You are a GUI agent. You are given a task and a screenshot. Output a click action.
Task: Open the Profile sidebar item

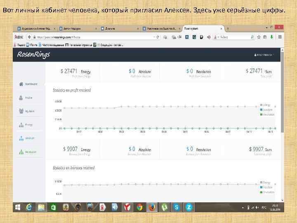point(26,97)
